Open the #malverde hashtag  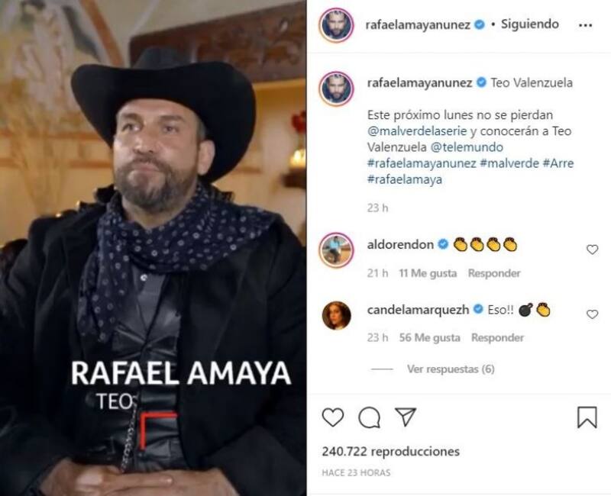509,163
